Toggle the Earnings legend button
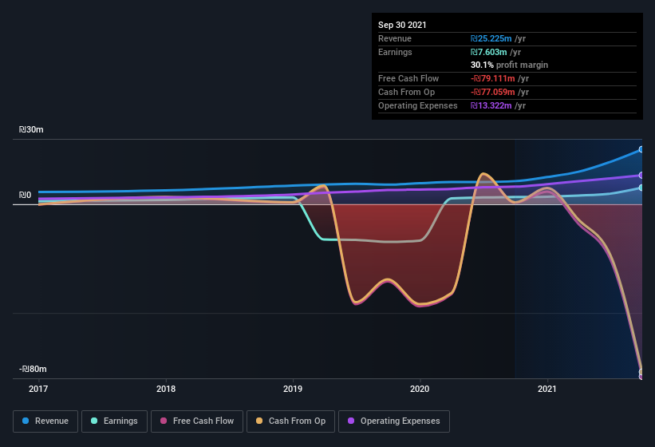This screenshot has width=655, height=447. 114,421
